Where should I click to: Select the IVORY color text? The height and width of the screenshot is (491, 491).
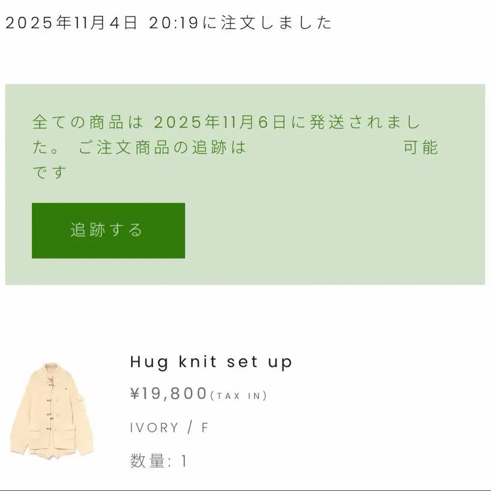pyautogui.click(x=154, y=428)
